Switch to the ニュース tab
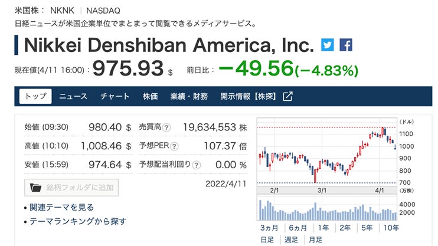This screenshot has height=246, width=438. coord(73,97)
